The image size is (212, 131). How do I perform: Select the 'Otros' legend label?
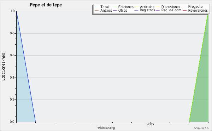tap(123, 10)
